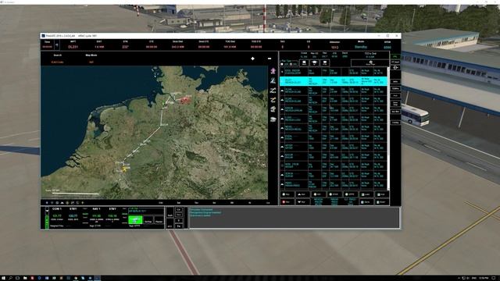Click the fourth icon in the map's side strip
500x281 pixels.
(x=273, y=100)
